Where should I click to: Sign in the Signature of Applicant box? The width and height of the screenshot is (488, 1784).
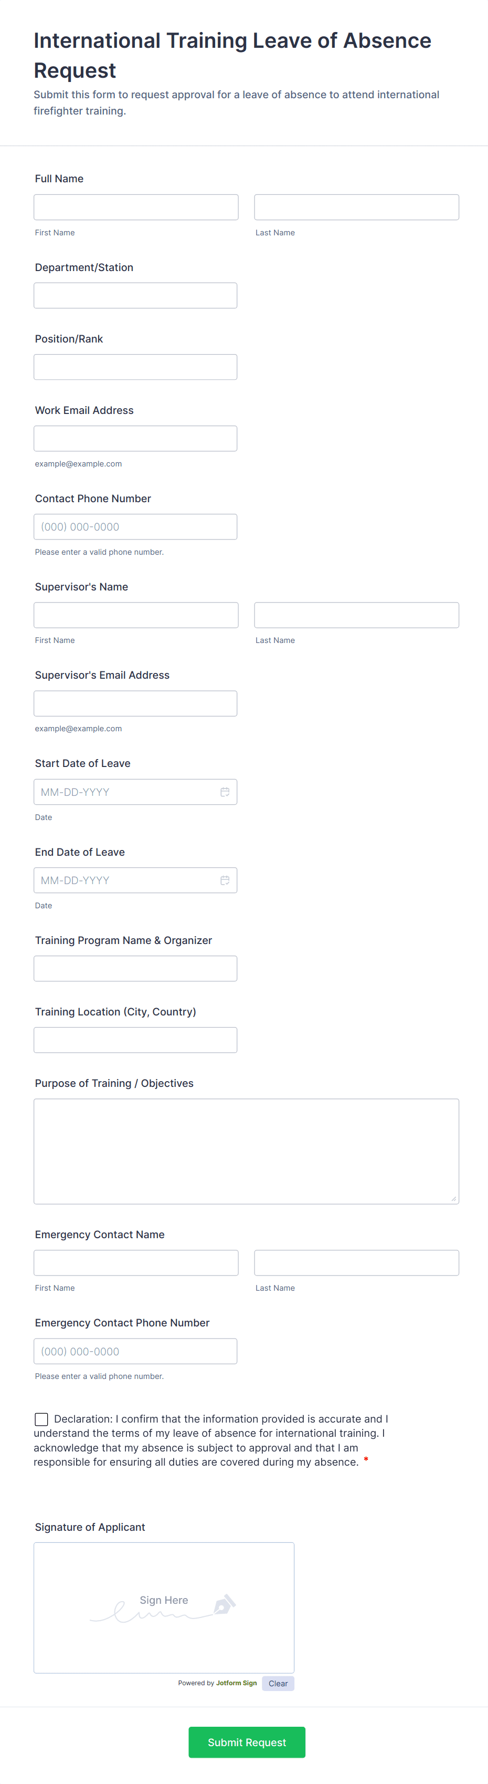click(163, 1607)
